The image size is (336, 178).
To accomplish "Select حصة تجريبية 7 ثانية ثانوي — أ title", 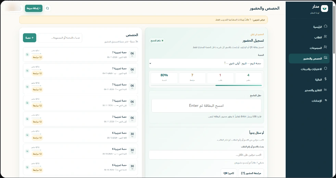I will (119, 85).
